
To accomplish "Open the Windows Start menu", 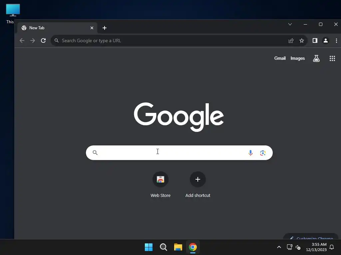I will click(x=149, y=247).
